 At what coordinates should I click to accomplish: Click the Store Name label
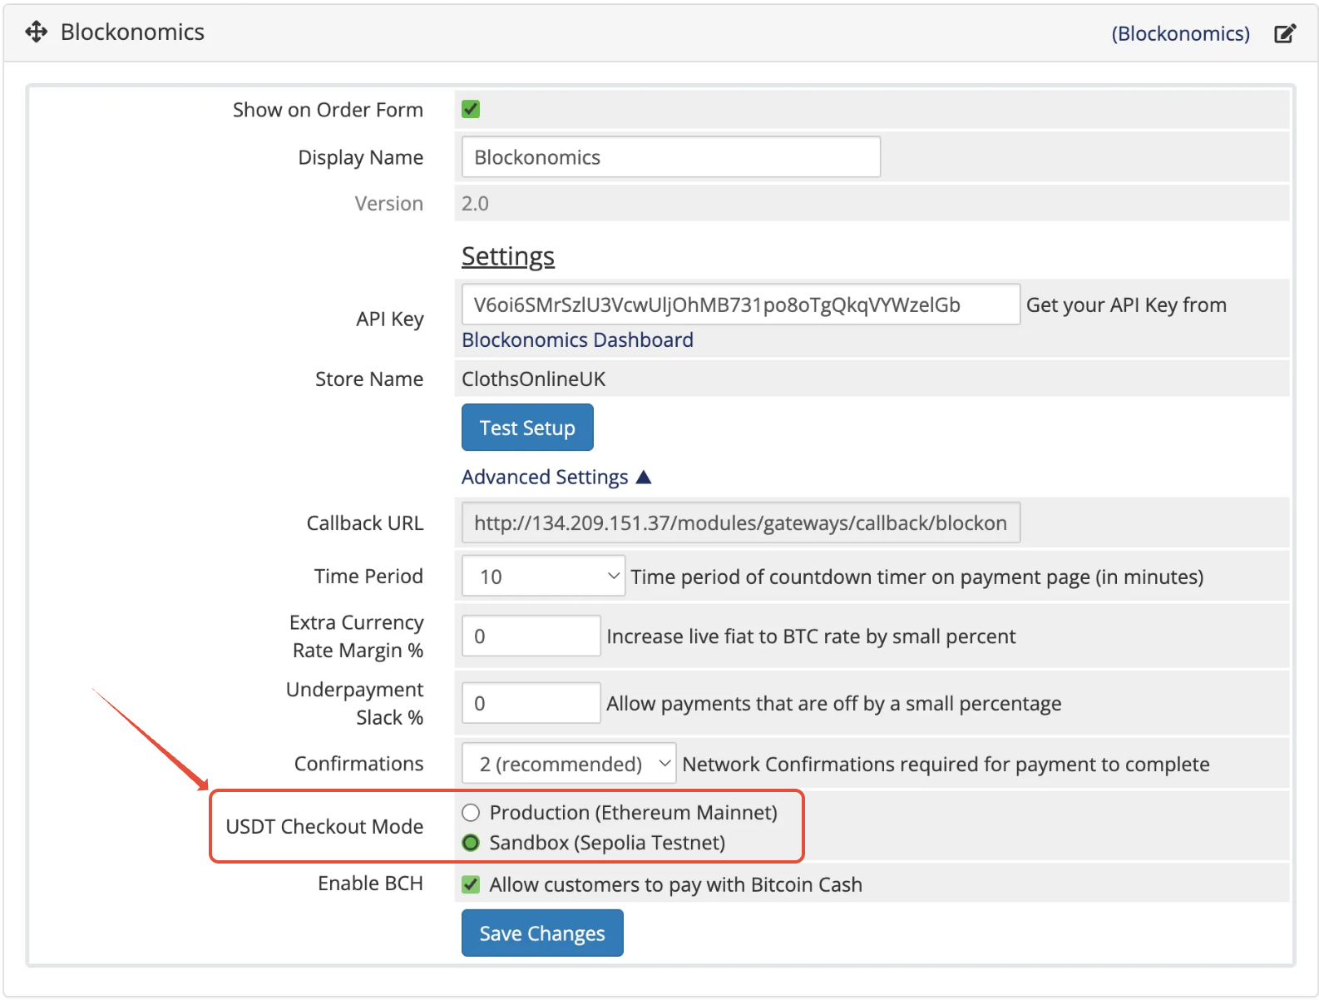pyautogui.click(x=369, y=379)
